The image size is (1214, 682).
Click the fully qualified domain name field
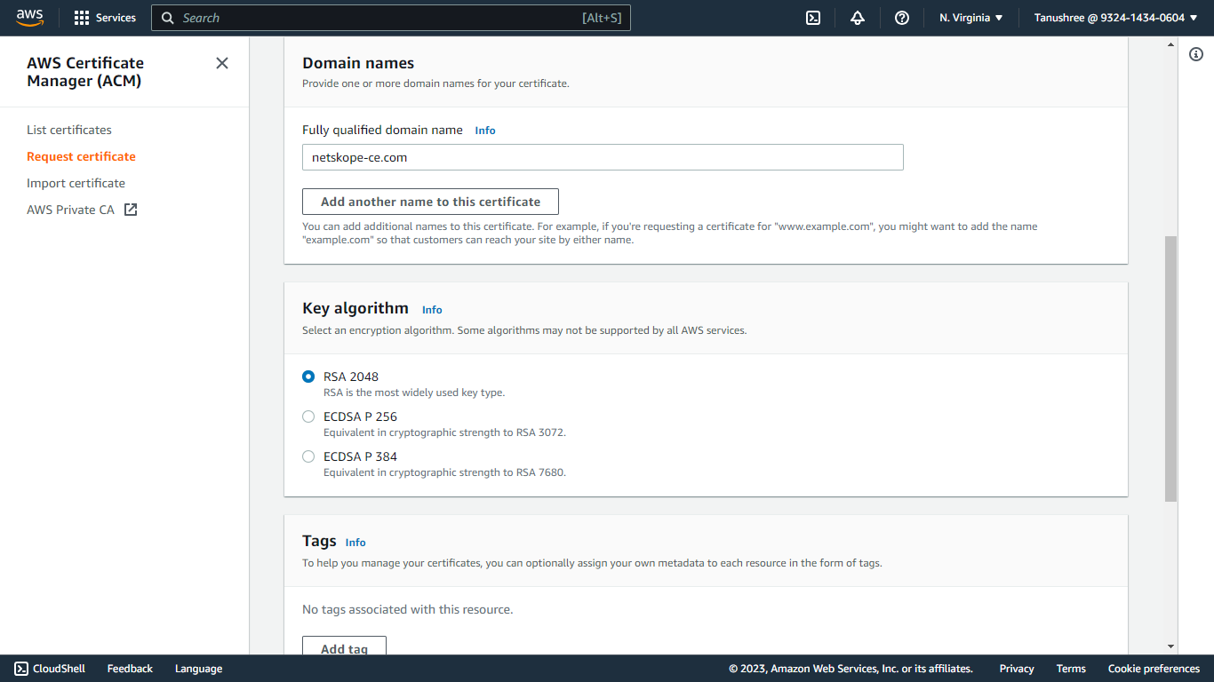pos(603,157)
